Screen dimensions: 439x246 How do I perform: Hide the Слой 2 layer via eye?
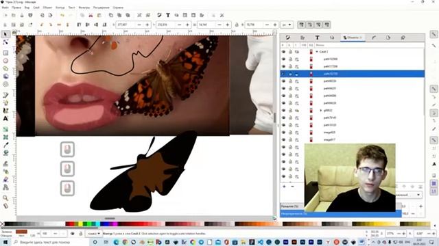tap(283, 52)
